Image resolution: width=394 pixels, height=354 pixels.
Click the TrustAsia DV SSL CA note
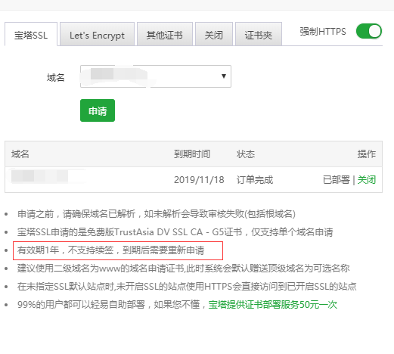coord(175,232)
